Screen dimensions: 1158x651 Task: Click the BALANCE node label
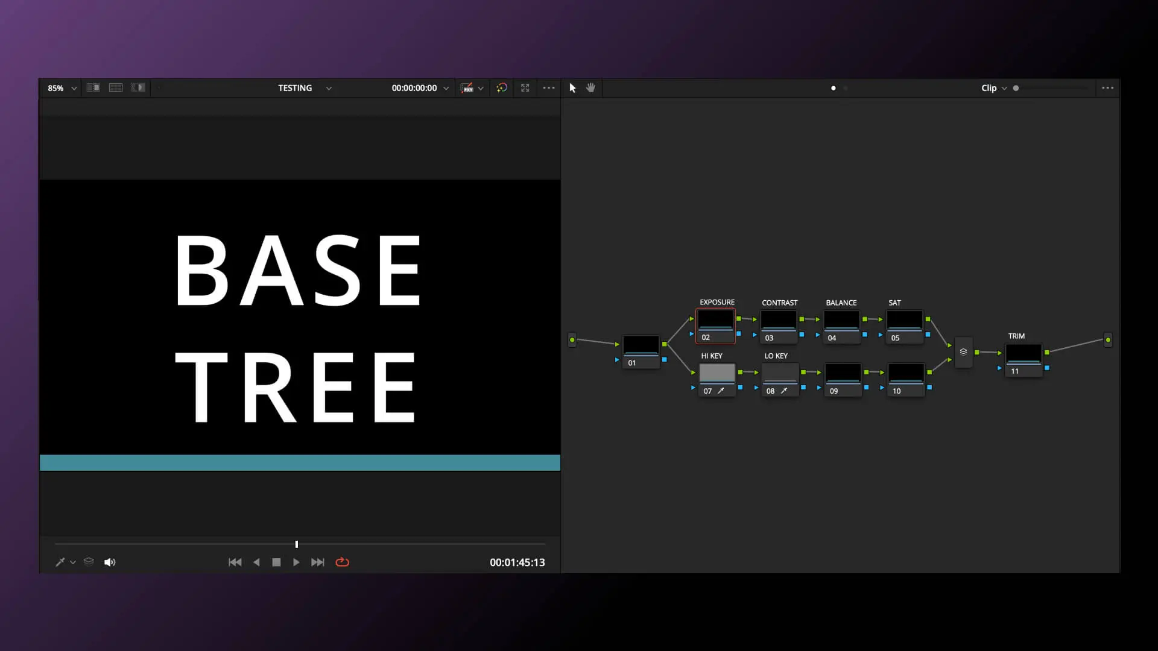tap(841, 303)
